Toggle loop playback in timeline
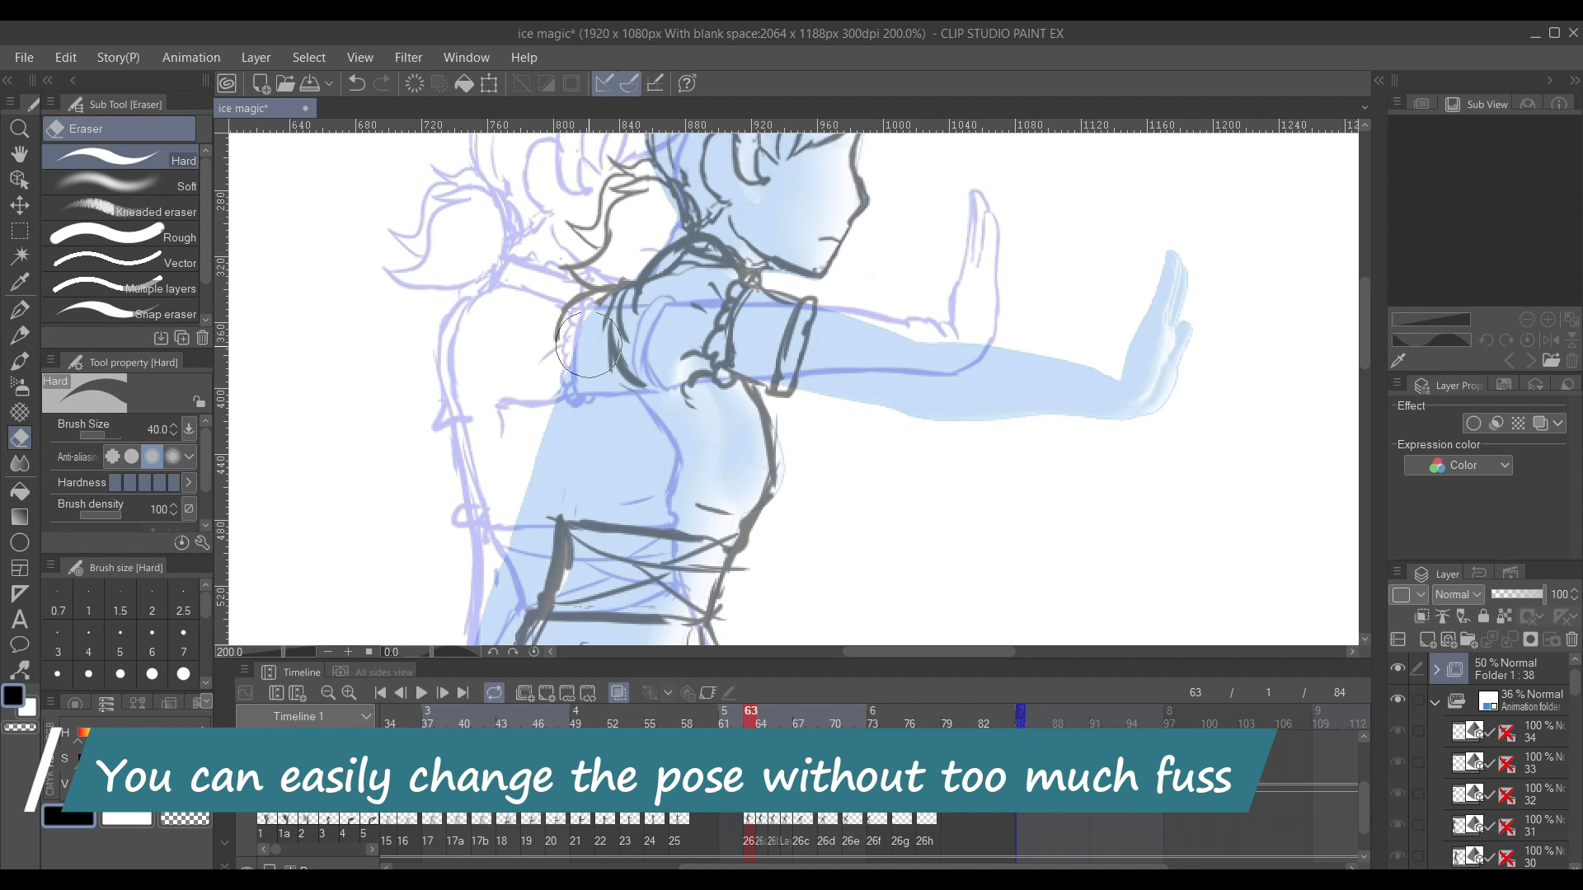 (x=494, y=693)
